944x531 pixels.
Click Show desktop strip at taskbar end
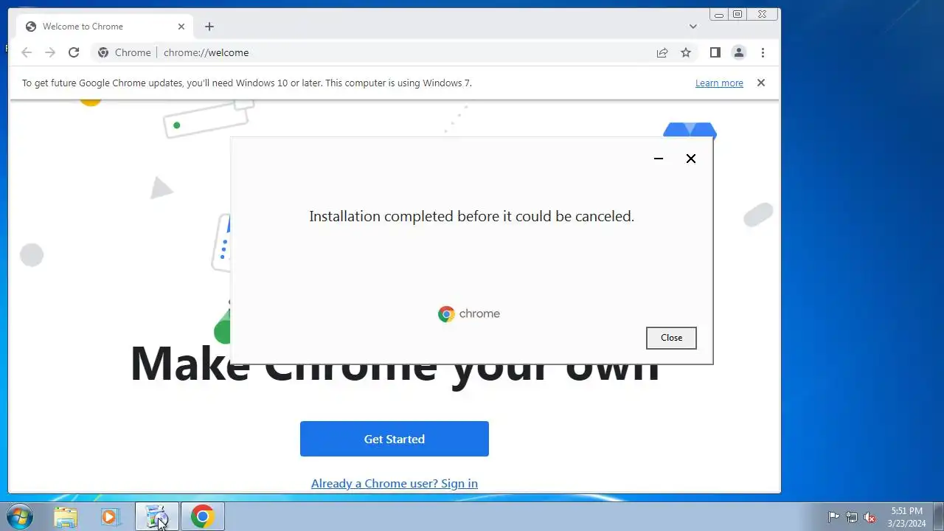coord(938,517)
